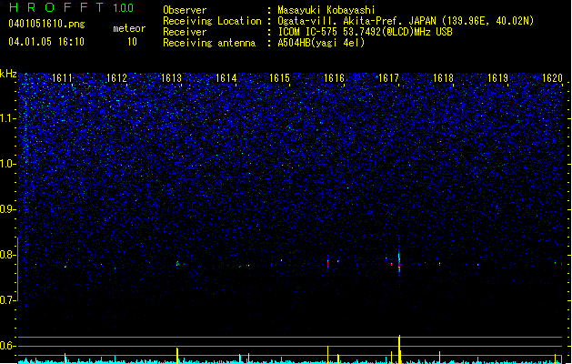Click the meteor echo just before 1616

pyautogui.click(x=327, y=263)
